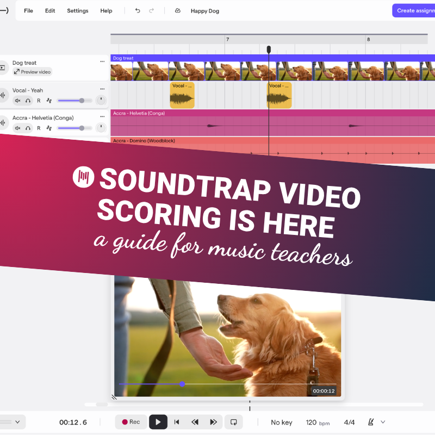Click bar 8 on the timeline ruler
Screen dimensions: 435x435
[x=369, y=39]
